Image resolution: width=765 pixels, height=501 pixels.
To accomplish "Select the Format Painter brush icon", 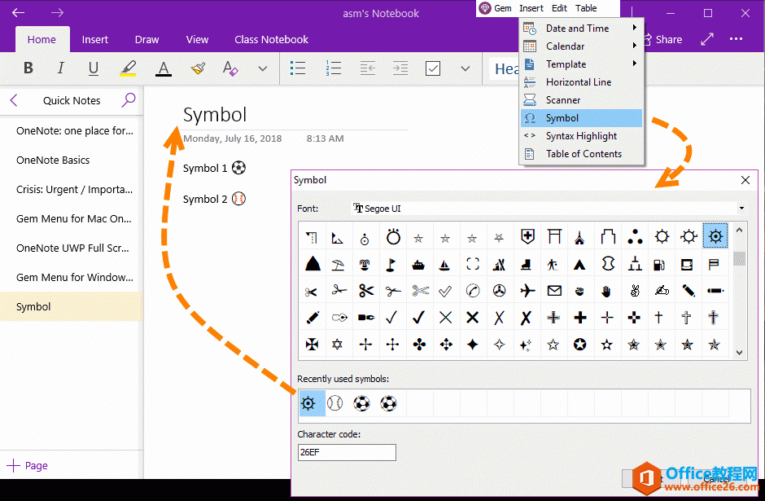I will coord(198,68).
